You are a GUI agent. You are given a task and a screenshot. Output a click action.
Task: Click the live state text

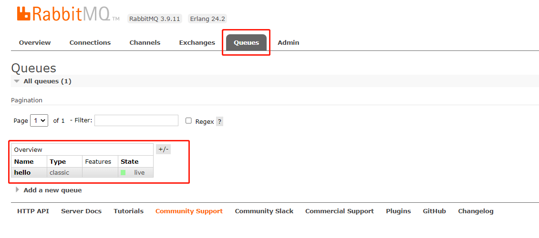pyautogui.click(x=139, y=172)
